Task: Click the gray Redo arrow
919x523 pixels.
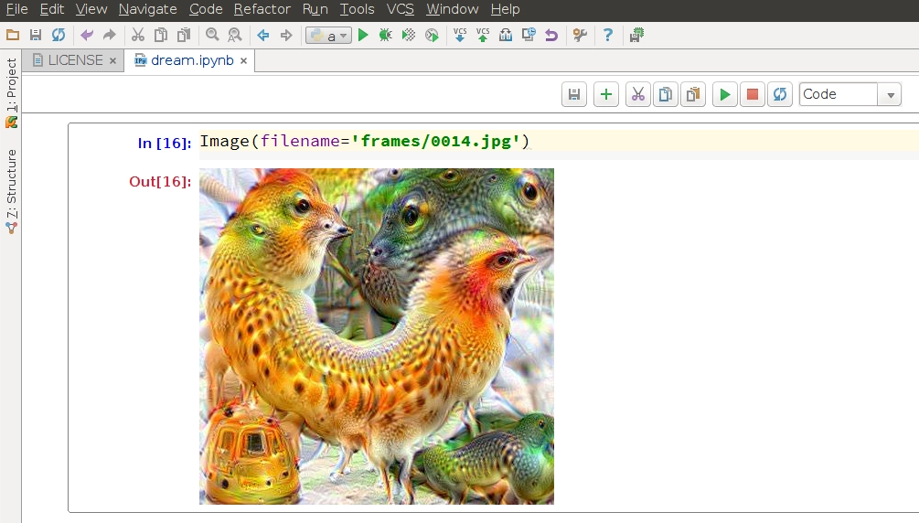Action: (x=110, y=35)
